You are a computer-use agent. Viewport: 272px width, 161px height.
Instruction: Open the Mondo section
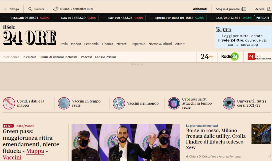click(76, 44)
